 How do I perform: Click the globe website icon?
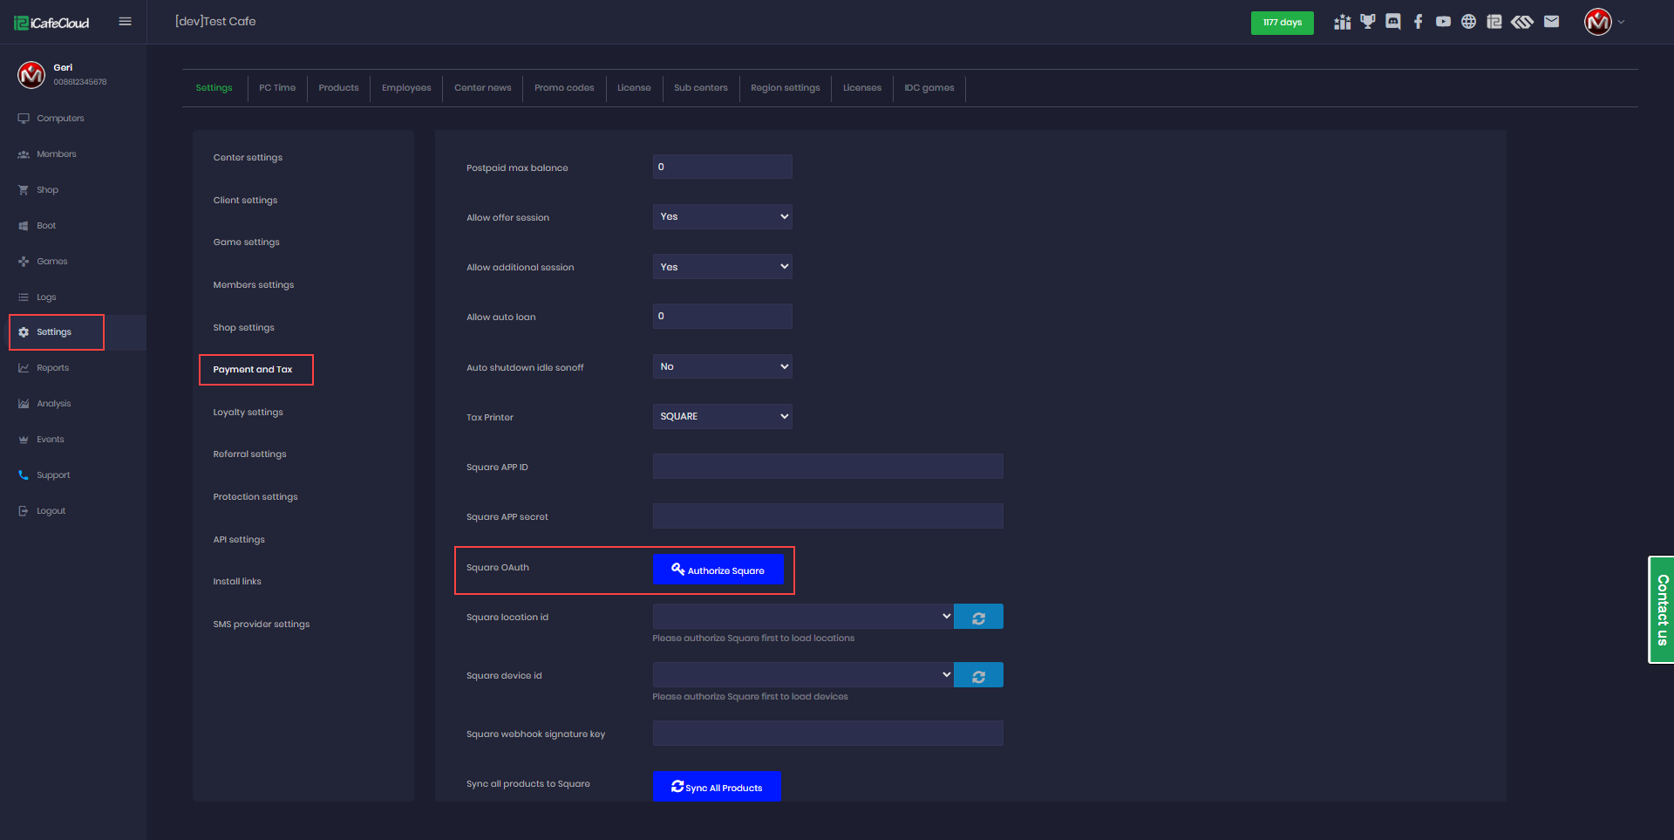[1469, 22]
